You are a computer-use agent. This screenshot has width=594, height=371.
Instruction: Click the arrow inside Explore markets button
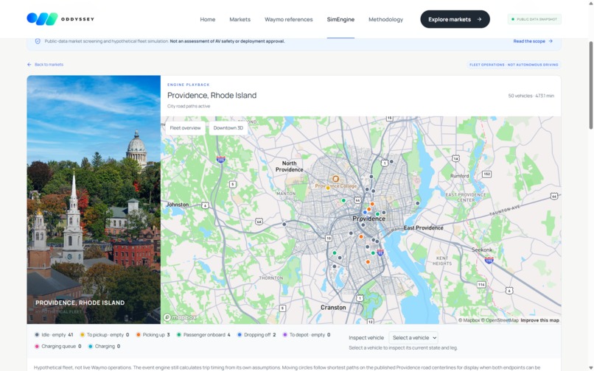[479, 19]
